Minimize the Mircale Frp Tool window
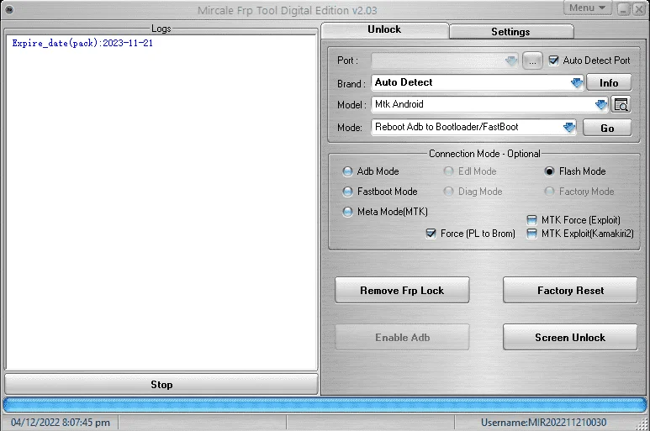 click(x=623, y=9)
